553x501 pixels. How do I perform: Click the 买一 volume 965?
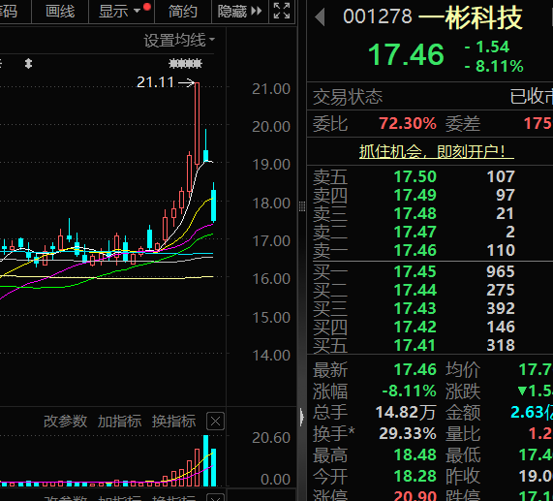point(501,271)
